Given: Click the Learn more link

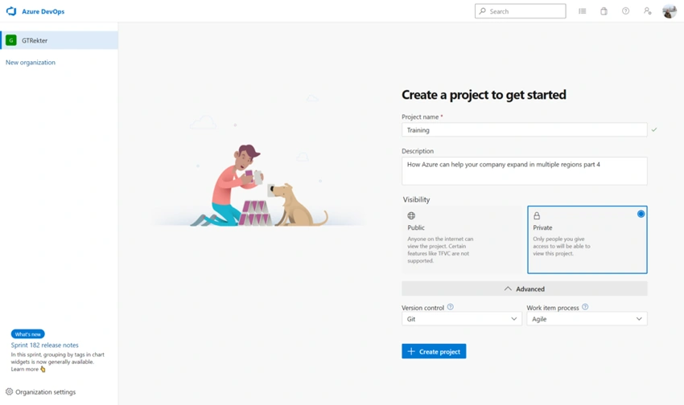Looking at the screenshot, I should point(24,369).
